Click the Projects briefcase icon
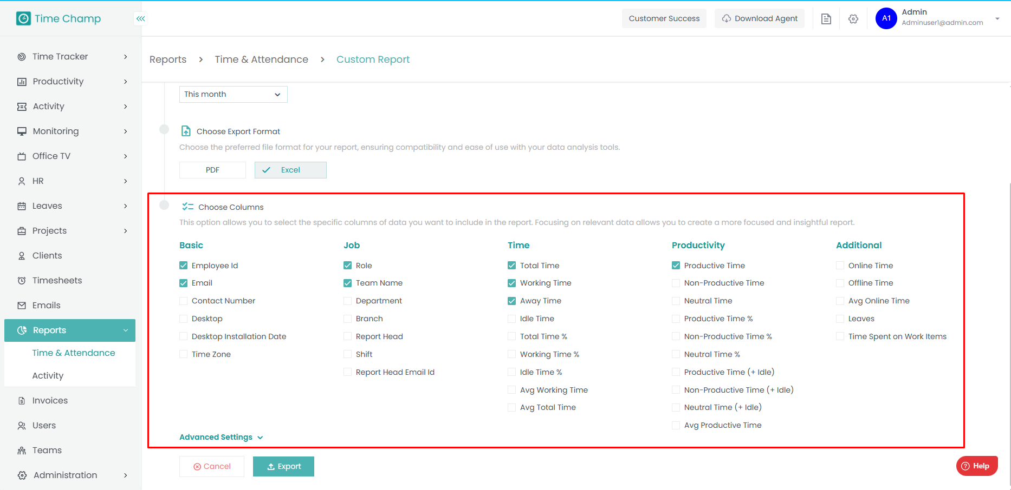The width and height of the screenshot is (1011, 490). click(22, 231)
